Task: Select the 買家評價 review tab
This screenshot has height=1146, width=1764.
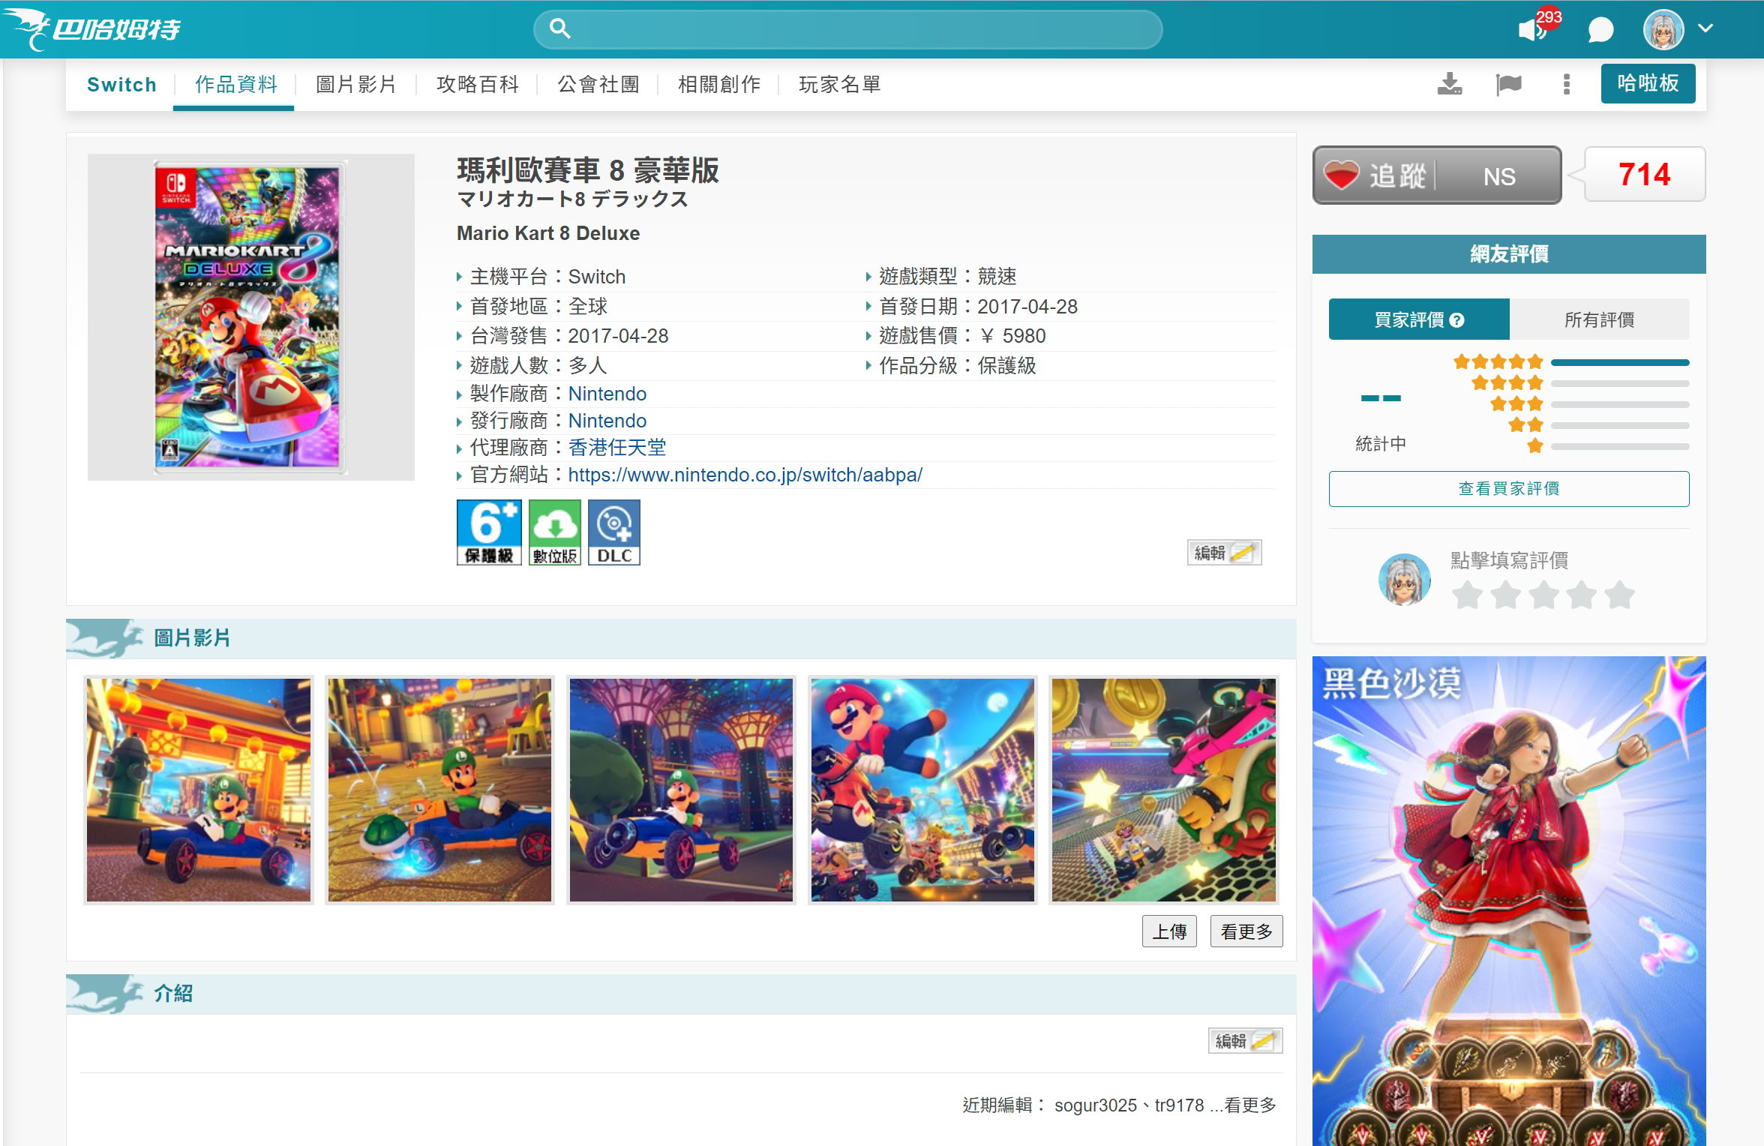Action: tap(1419, 319)
